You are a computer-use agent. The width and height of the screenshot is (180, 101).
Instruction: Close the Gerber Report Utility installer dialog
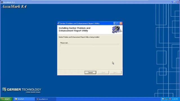[x=121, y=23]
